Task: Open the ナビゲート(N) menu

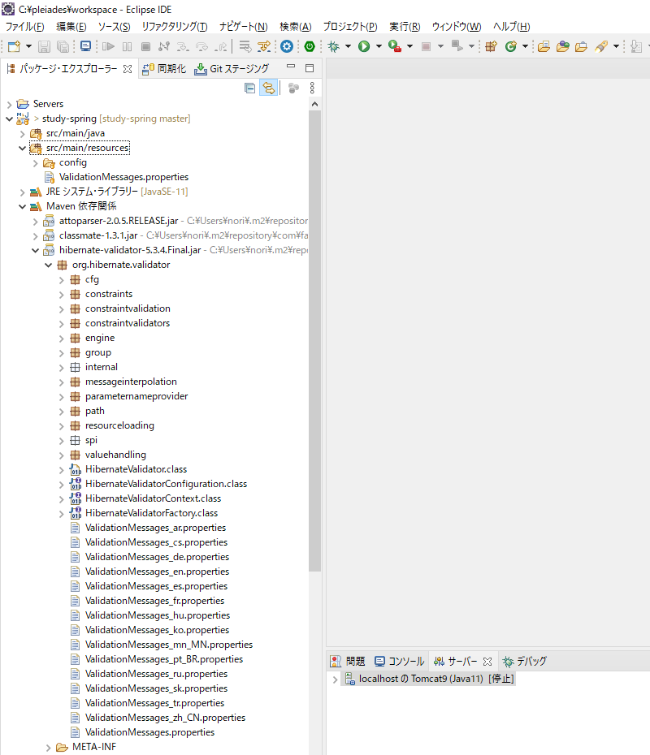Action: [x=243, y=27]
